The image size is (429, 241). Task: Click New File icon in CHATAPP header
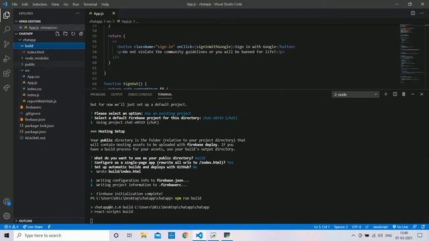(57, 33)
